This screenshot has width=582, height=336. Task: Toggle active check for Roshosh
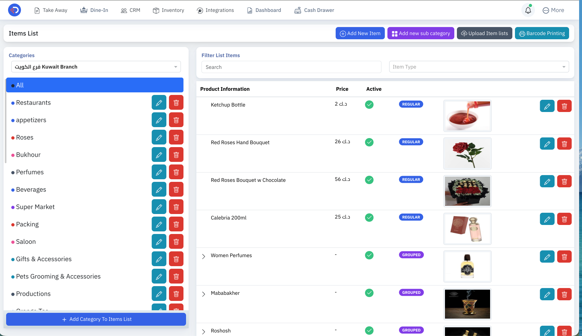click(x=369, y=331)
